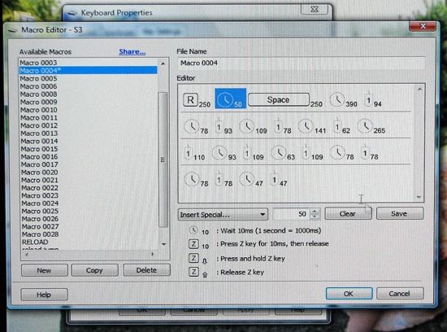Confirm with the OK button
447x332 pixels.
pos(349,294)
